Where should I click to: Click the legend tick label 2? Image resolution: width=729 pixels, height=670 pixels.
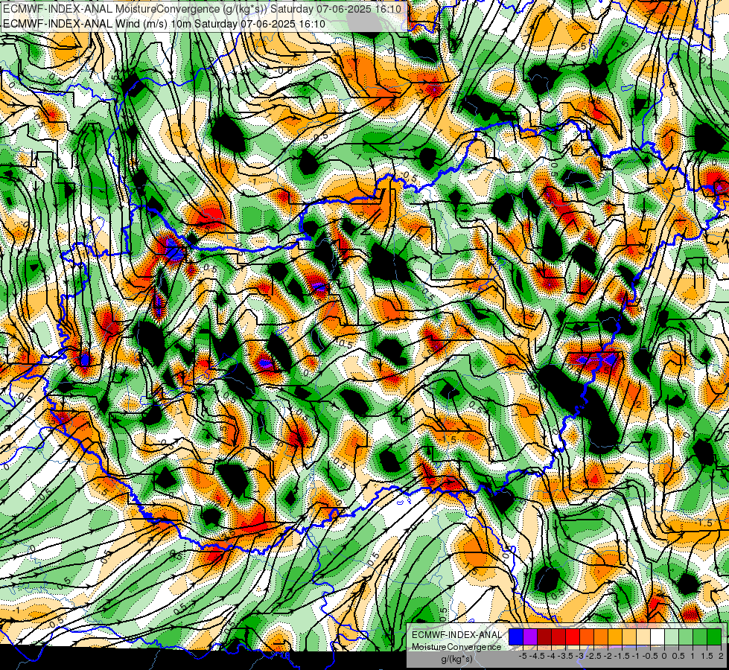721,656
